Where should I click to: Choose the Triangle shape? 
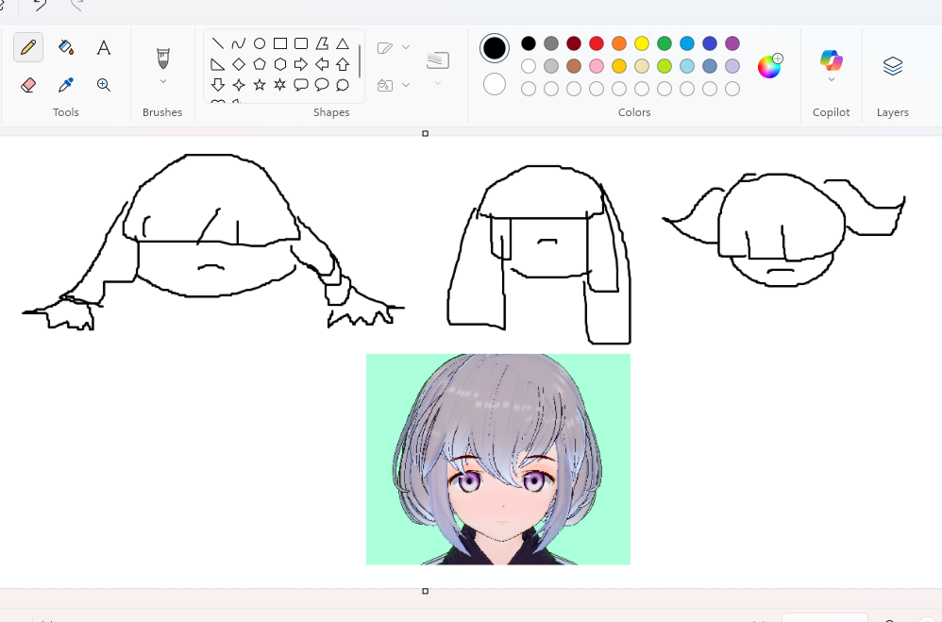click(343, 43)
